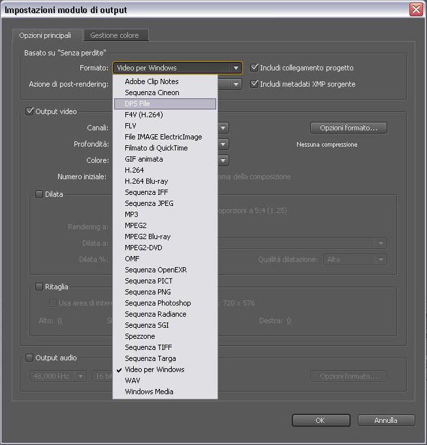Choose Adobe Clip Notes format

pyautogui.click(x=165, y=81)
